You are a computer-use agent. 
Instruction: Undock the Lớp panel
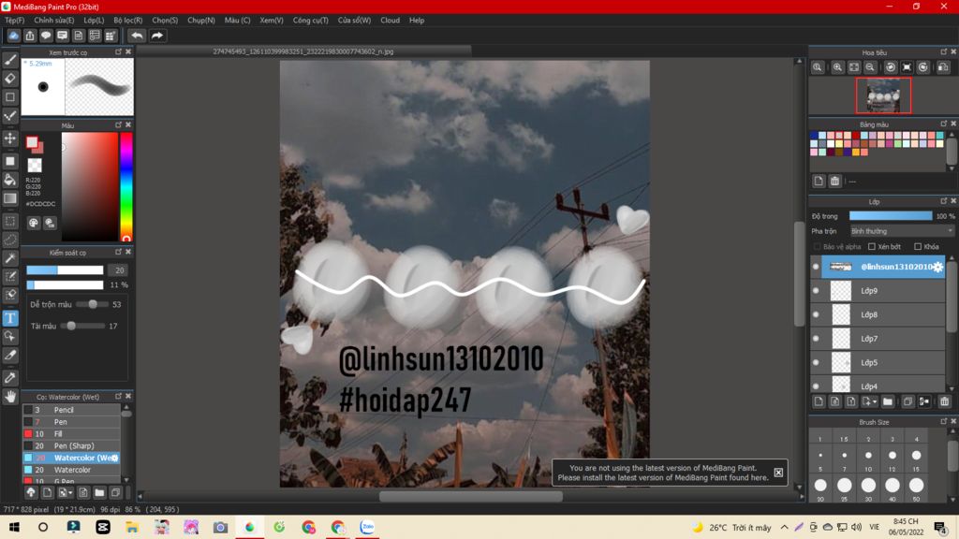click(943, 201)
